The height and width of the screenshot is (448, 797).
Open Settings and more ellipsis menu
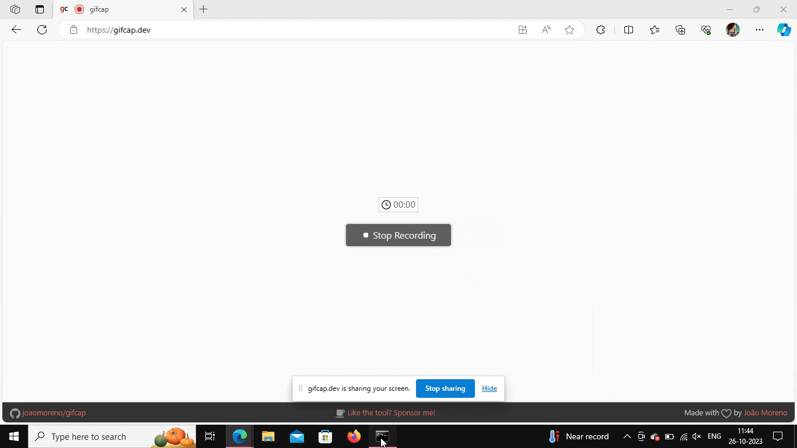759,30
